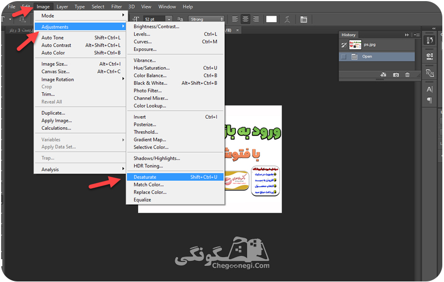Image resolution: width=444 pixels, height=282 pixels.
Task: Right align text toggle
Action: 256,19
